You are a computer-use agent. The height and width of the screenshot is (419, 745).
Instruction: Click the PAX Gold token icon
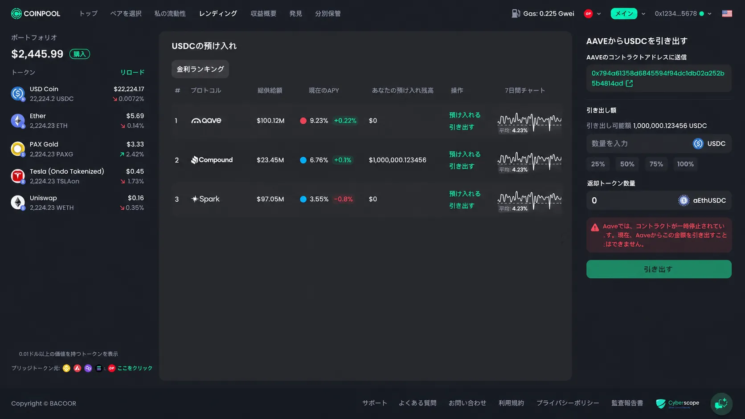point(18,149)
